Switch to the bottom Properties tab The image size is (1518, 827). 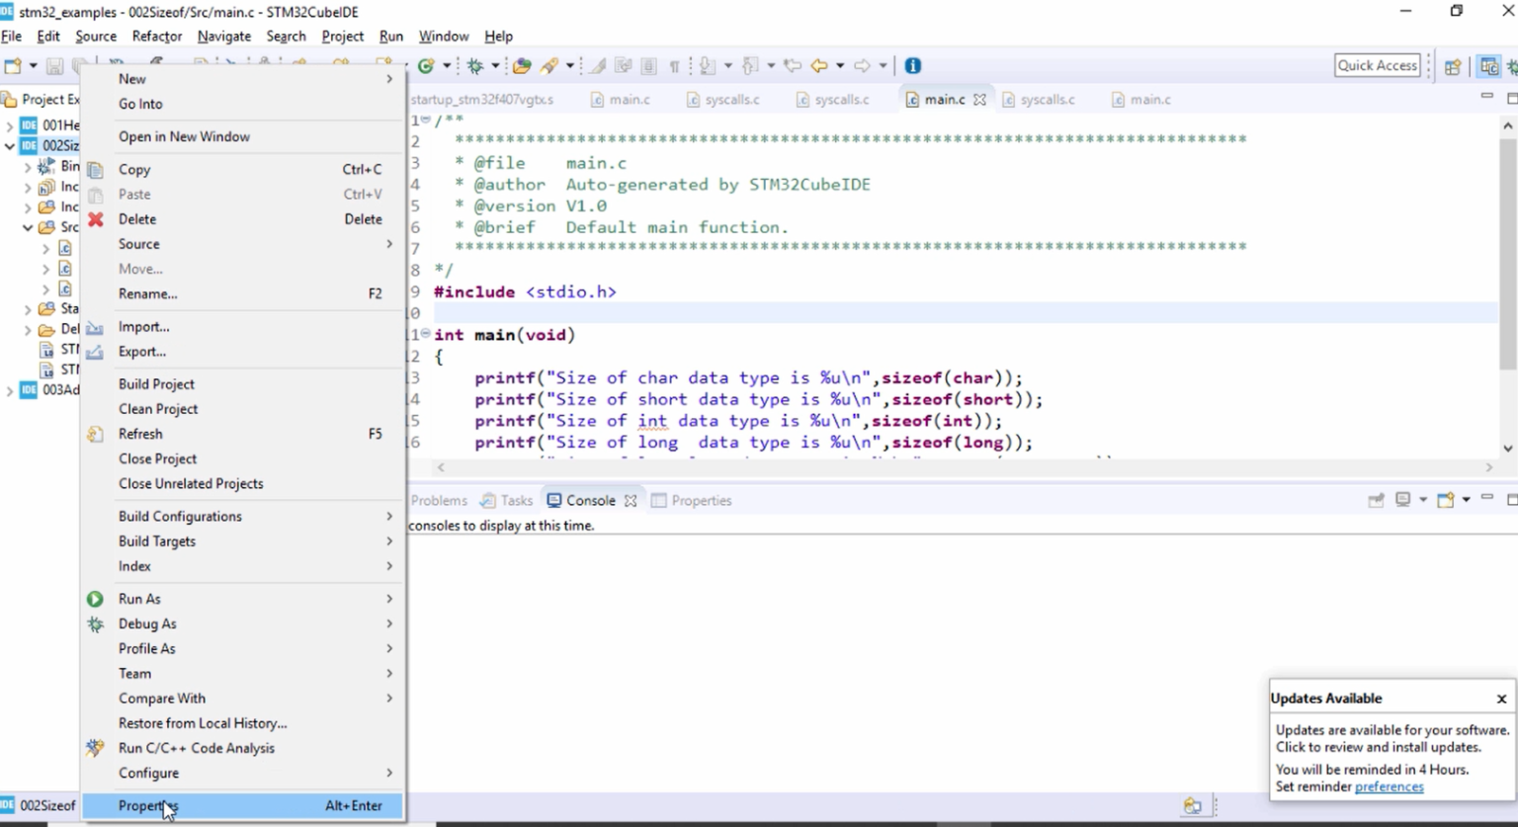coord(692,501)
